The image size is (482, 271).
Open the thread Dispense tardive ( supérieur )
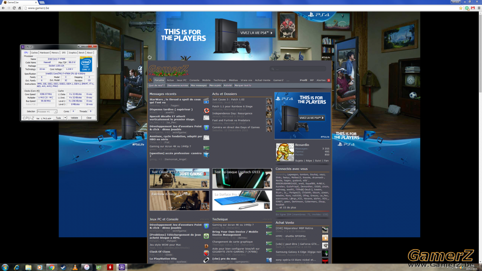171,109
